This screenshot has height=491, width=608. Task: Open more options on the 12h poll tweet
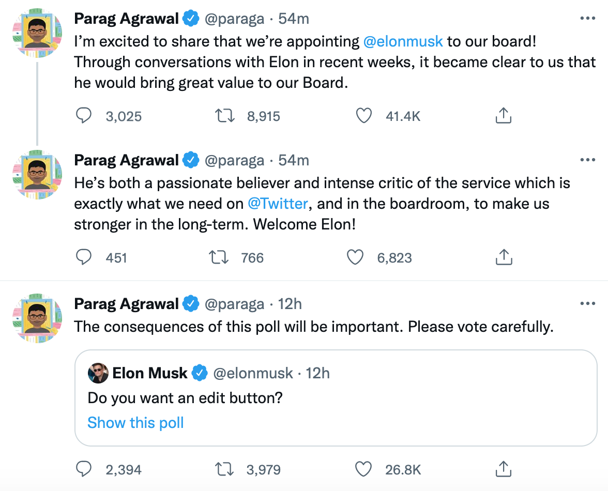[x=588, y=303]
